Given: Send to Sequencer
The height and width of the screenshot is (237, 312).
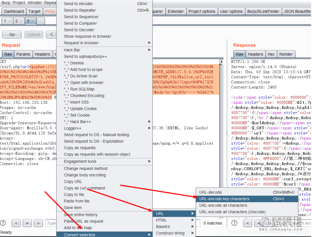Looking at the screenshot, I should coord(104,17).
